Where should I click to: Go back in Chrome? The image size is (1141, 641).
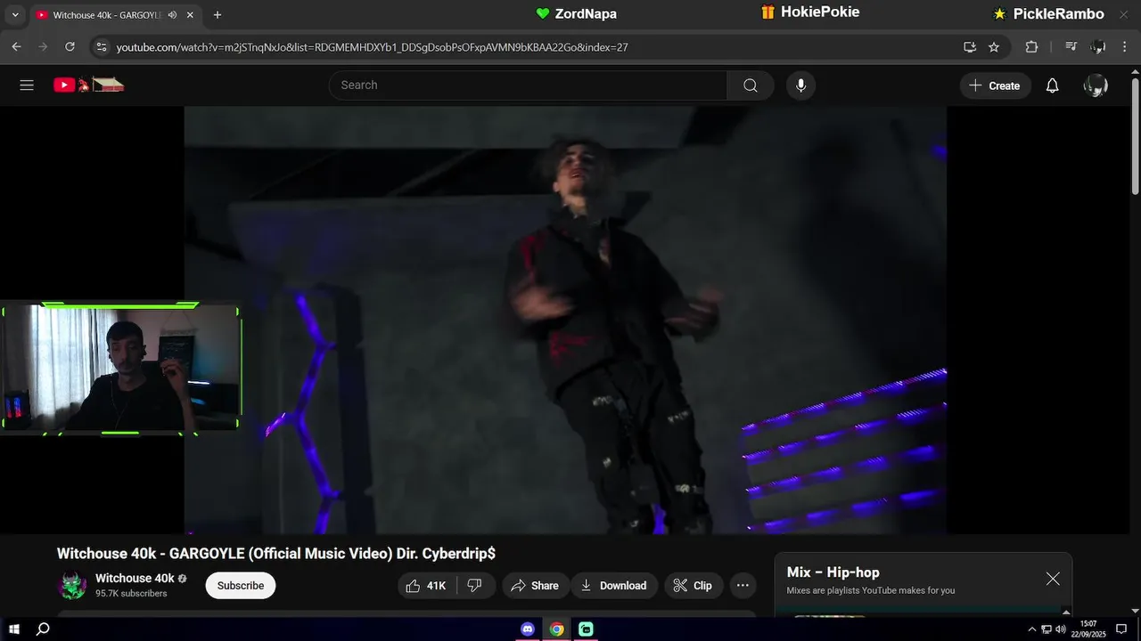[16, 47]
